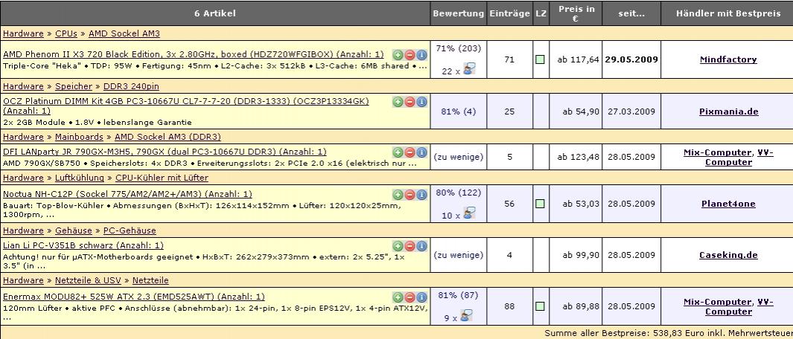Show info for Noctua NH-C12P cooler

[x=421, y=195]
